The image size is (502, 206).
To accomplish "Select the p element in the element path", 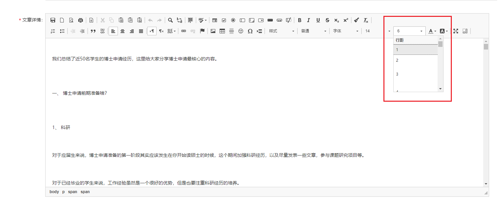I will point(63,191).
